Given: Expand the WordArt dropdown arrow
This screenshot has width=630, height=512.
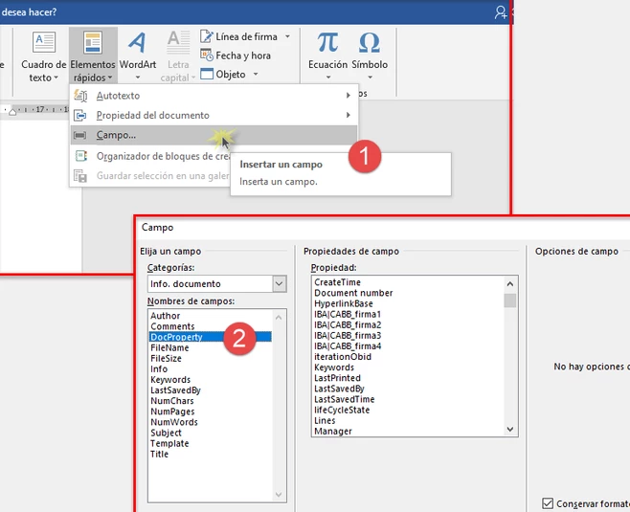Looking at the screenshot, I should pyautogui.click(x=138, y=78).
